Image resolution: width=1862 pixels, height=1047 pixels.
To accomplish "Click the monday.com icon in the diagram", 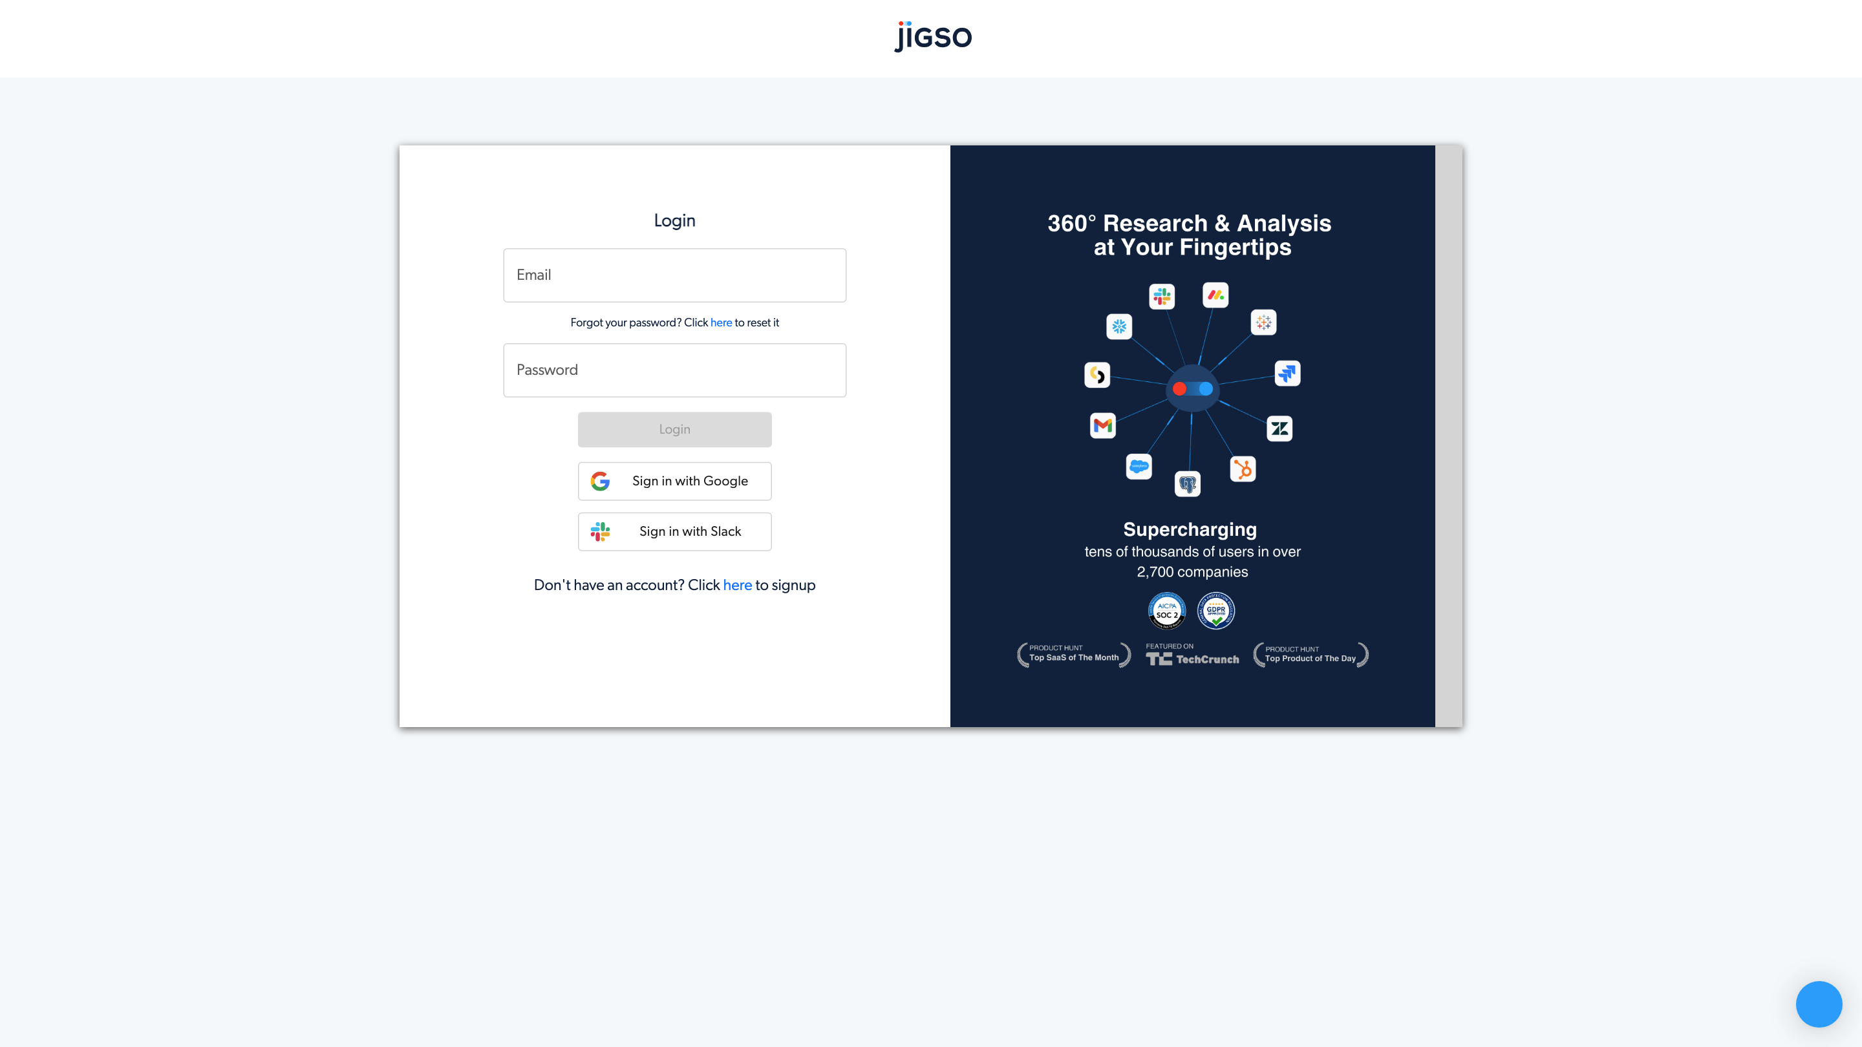I will coord(1215,295).
